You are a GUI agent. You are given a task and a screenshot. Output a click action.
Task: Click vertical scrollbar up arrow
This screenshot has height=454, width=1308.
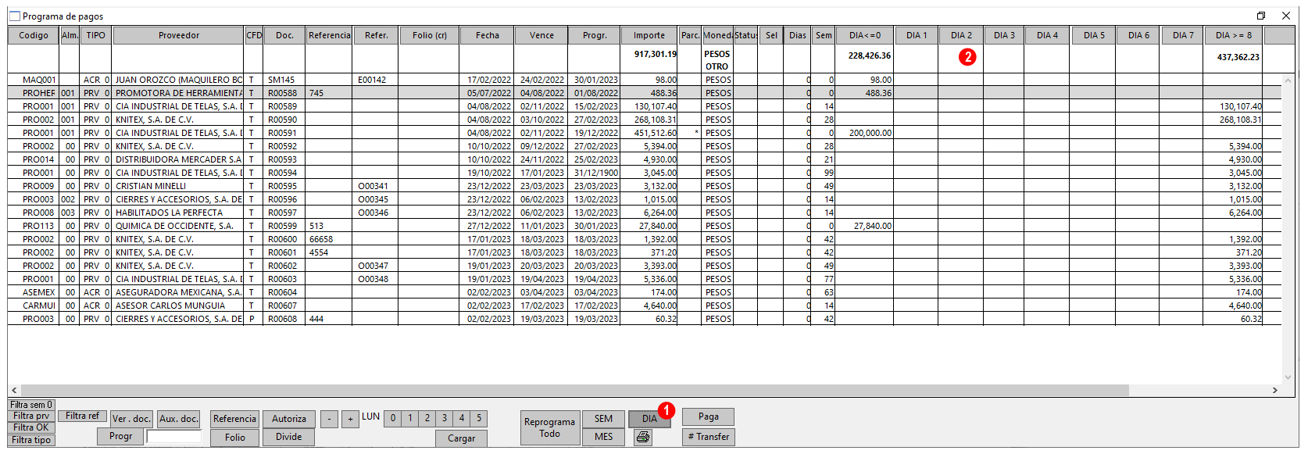coord(1290,80)
